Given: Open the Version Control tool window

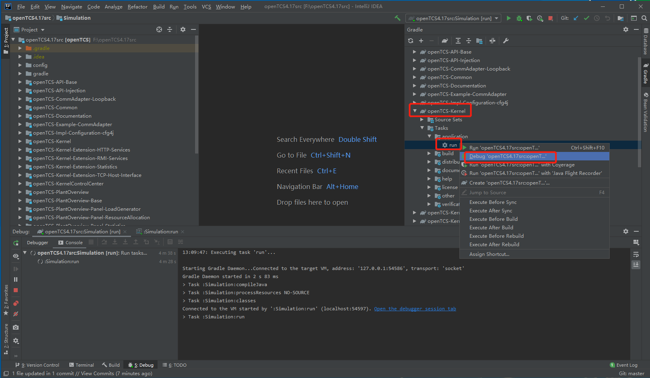Looking at the screenshot, I should click(37, 365).
